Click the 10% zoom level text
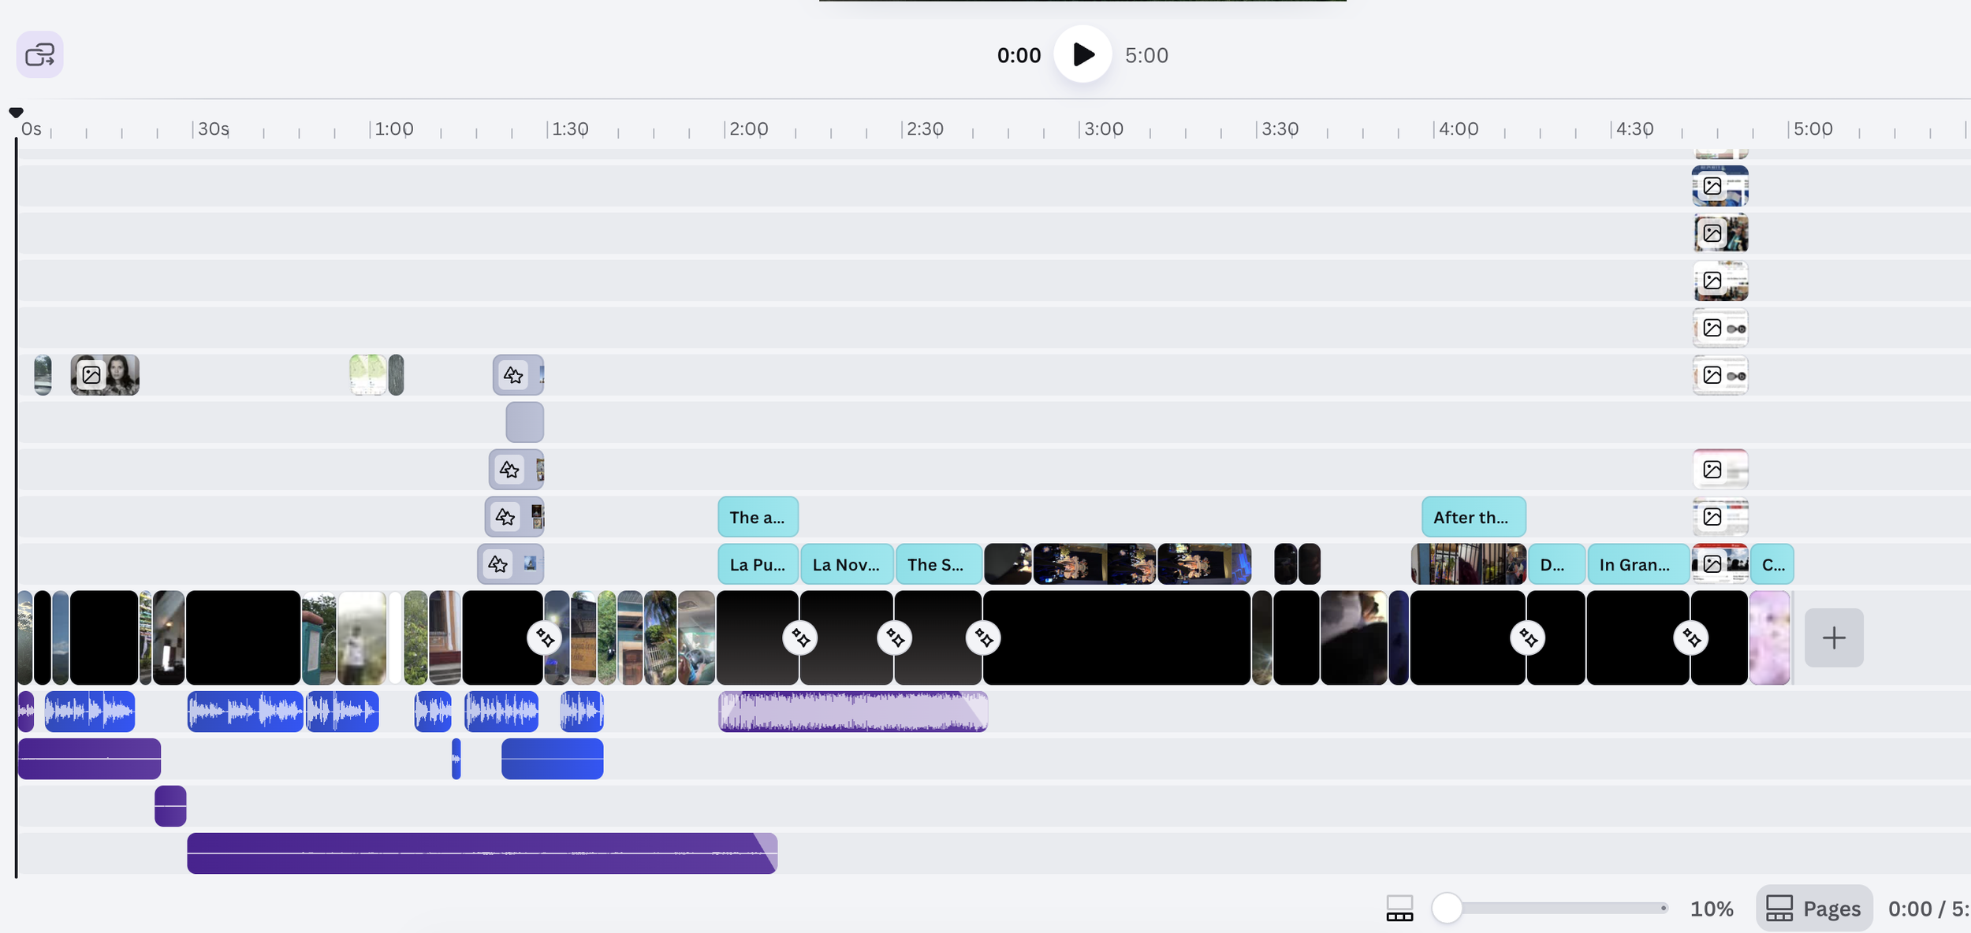The image size is (1971, 933). pyautogui.click(x=1712, y=909)
